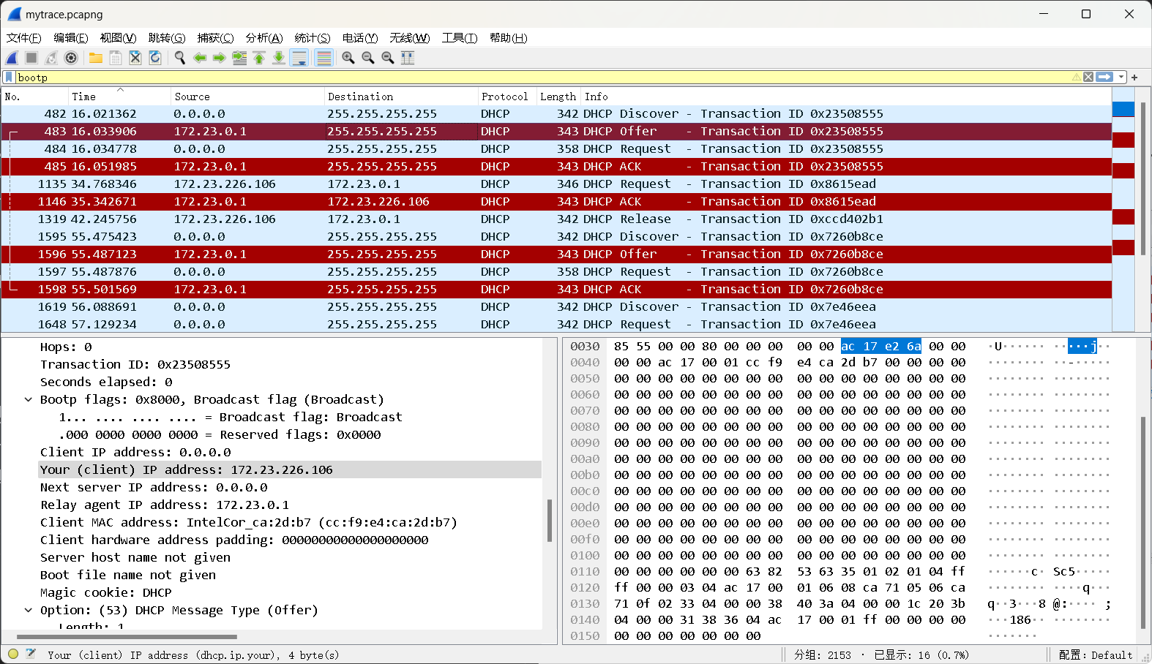1152x664 pixels.
Task: Save the capture file icon
Action: click(116, 58)
